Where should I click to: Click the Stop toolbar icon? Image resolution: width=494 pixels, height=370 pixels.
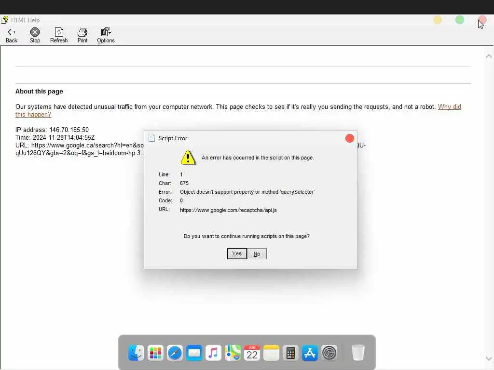point(35,36)
